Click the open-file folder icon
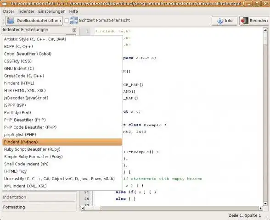Screen dimensions: 270x220 [11, 21]
